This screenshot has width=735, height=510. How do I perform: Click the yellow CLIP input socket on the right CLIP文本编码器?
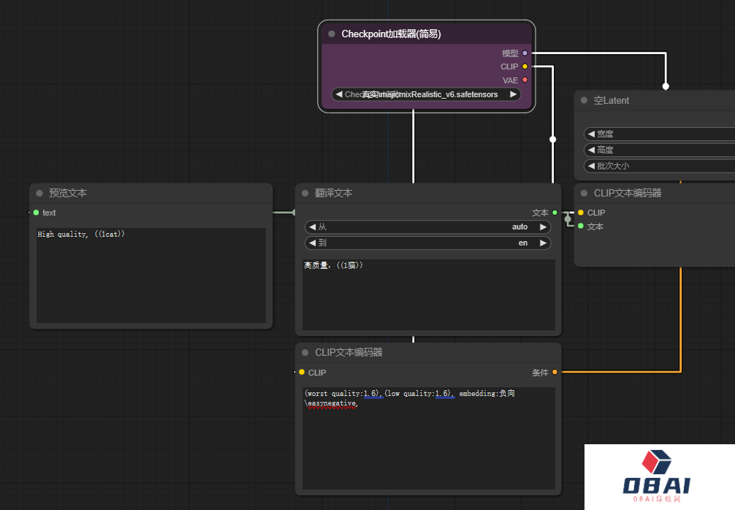(581, 213)
